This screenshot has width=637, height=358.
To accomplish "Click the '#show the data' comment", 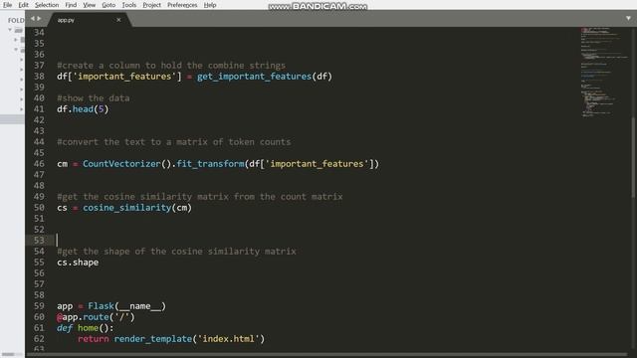I will click(93, 98).
